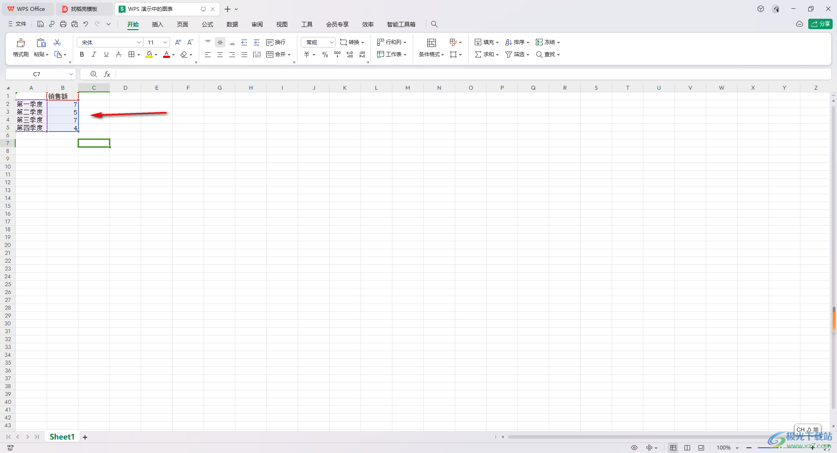Image resolution: width=837 pixels, height=453 pixels.
Task: Expand the Filter (筛选) dropdown
Action: [x=528, y=54]
